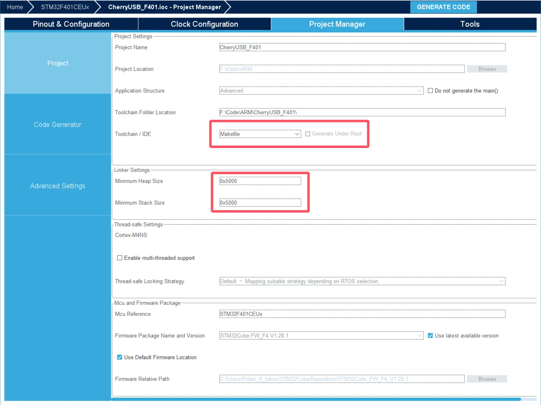Edit Minimum Stack Size value
The image size is (541, 405).
(x=260, y=202)
